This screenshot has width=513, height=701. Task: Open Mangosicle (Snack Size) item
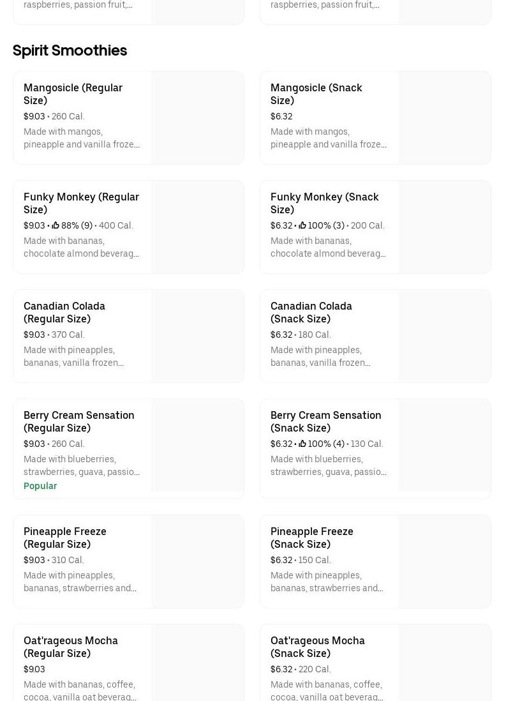(x=316, y=94)
